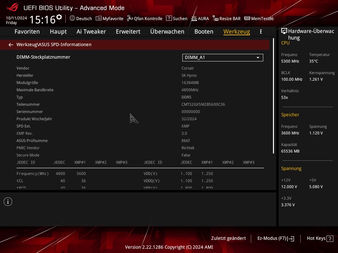Click Seriennummer value 00000000

click(x=191, y=112)
